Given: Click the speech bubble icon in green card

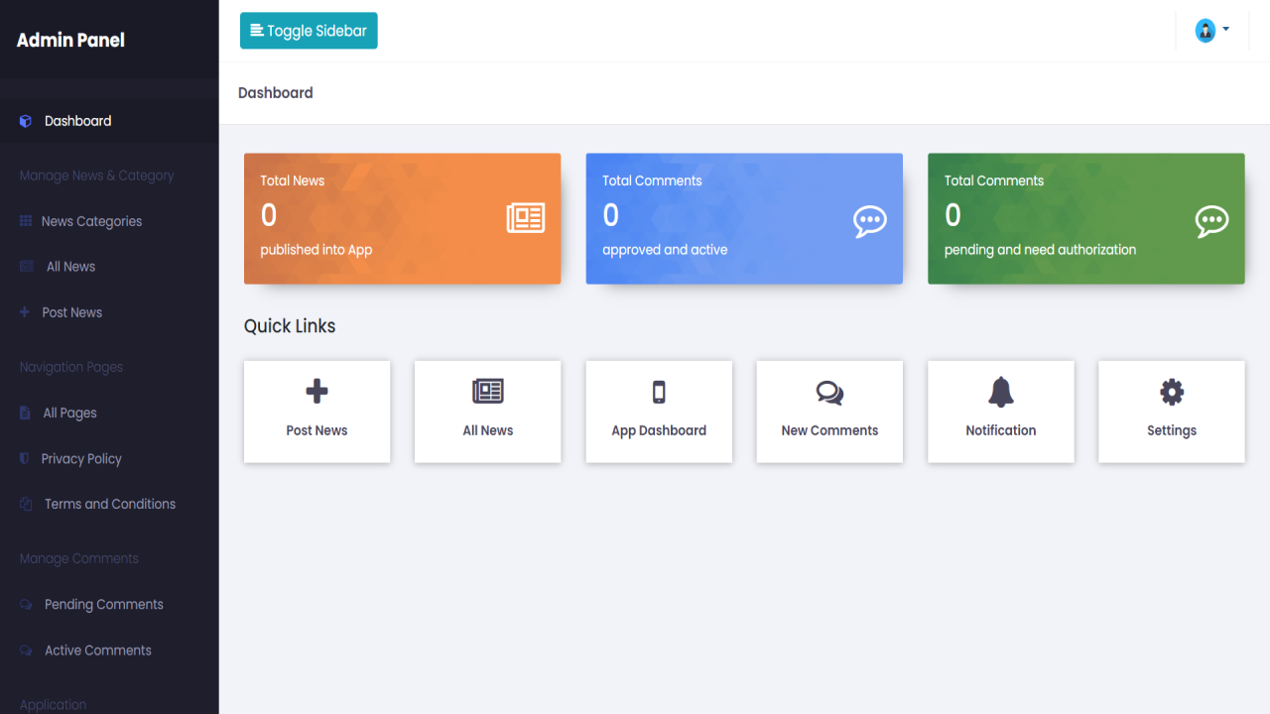Looking at the screenshot, I should pos(1211,221).
